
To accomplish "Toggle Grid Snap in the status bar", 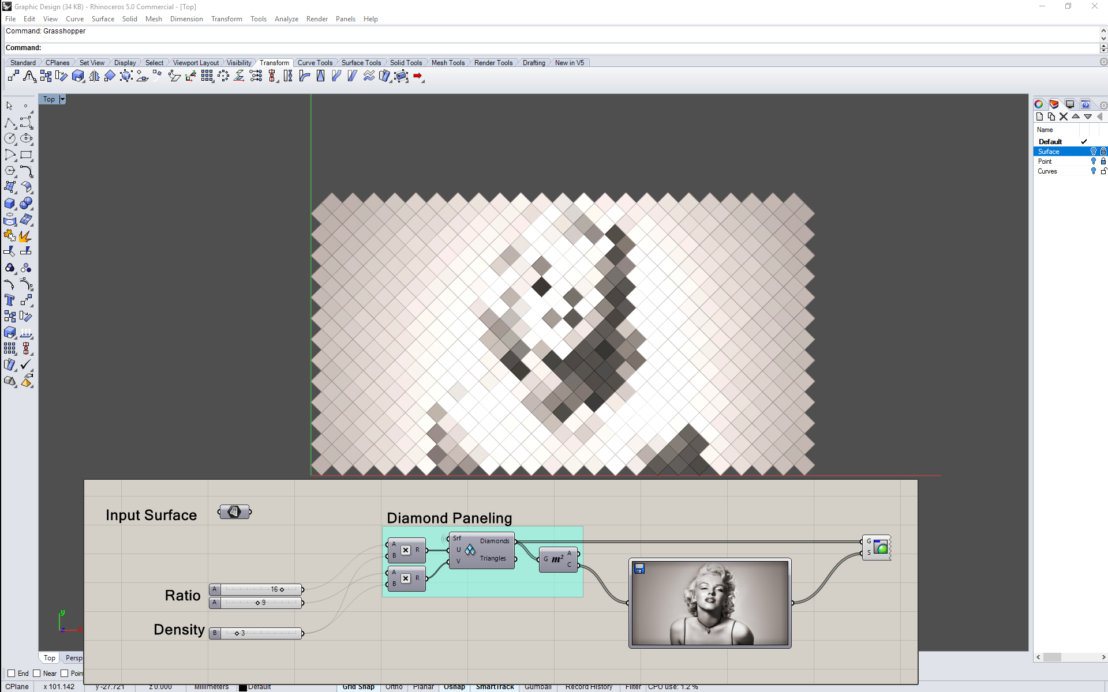I will pyautogui.click(x=358, y=687).
